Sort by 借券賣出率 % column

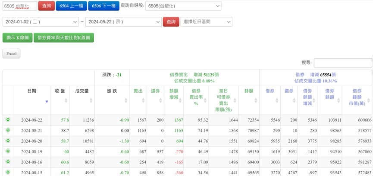(205, 100)
